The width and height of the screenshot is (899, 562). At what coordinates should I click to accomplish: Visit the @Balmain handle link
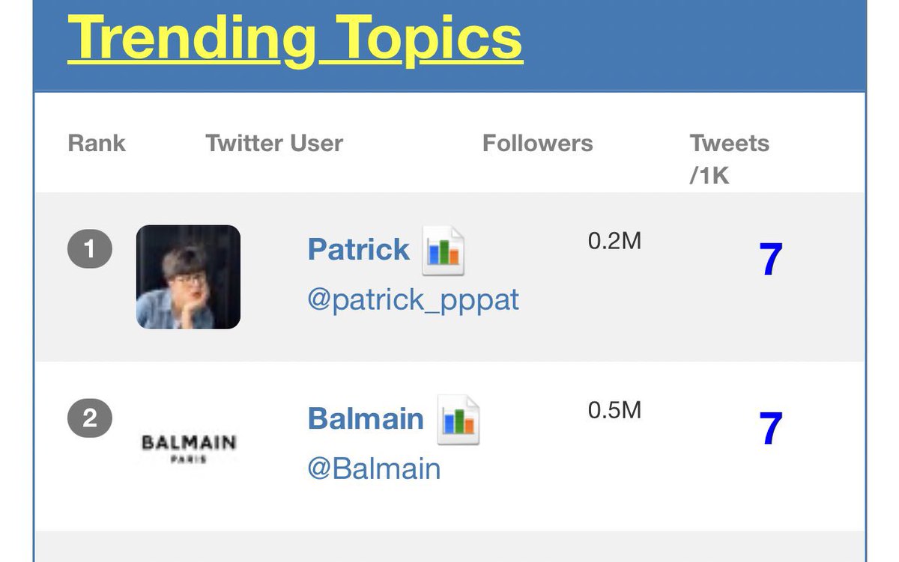point(374,469)
